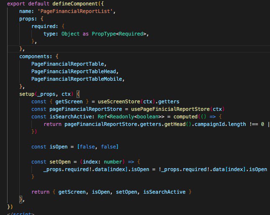270x215 pixels.
Task: Select PageFinancialReportTableHead component entry
Action: click(74, 72)
